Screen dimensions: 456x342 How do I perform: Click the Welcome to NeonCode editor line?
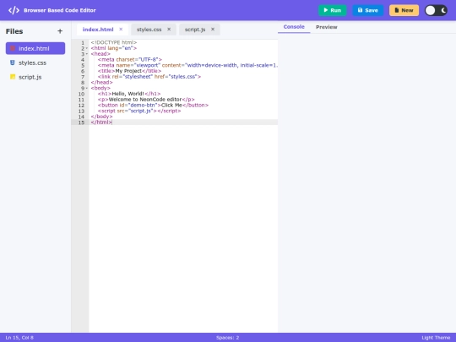(x=146, y=100)
